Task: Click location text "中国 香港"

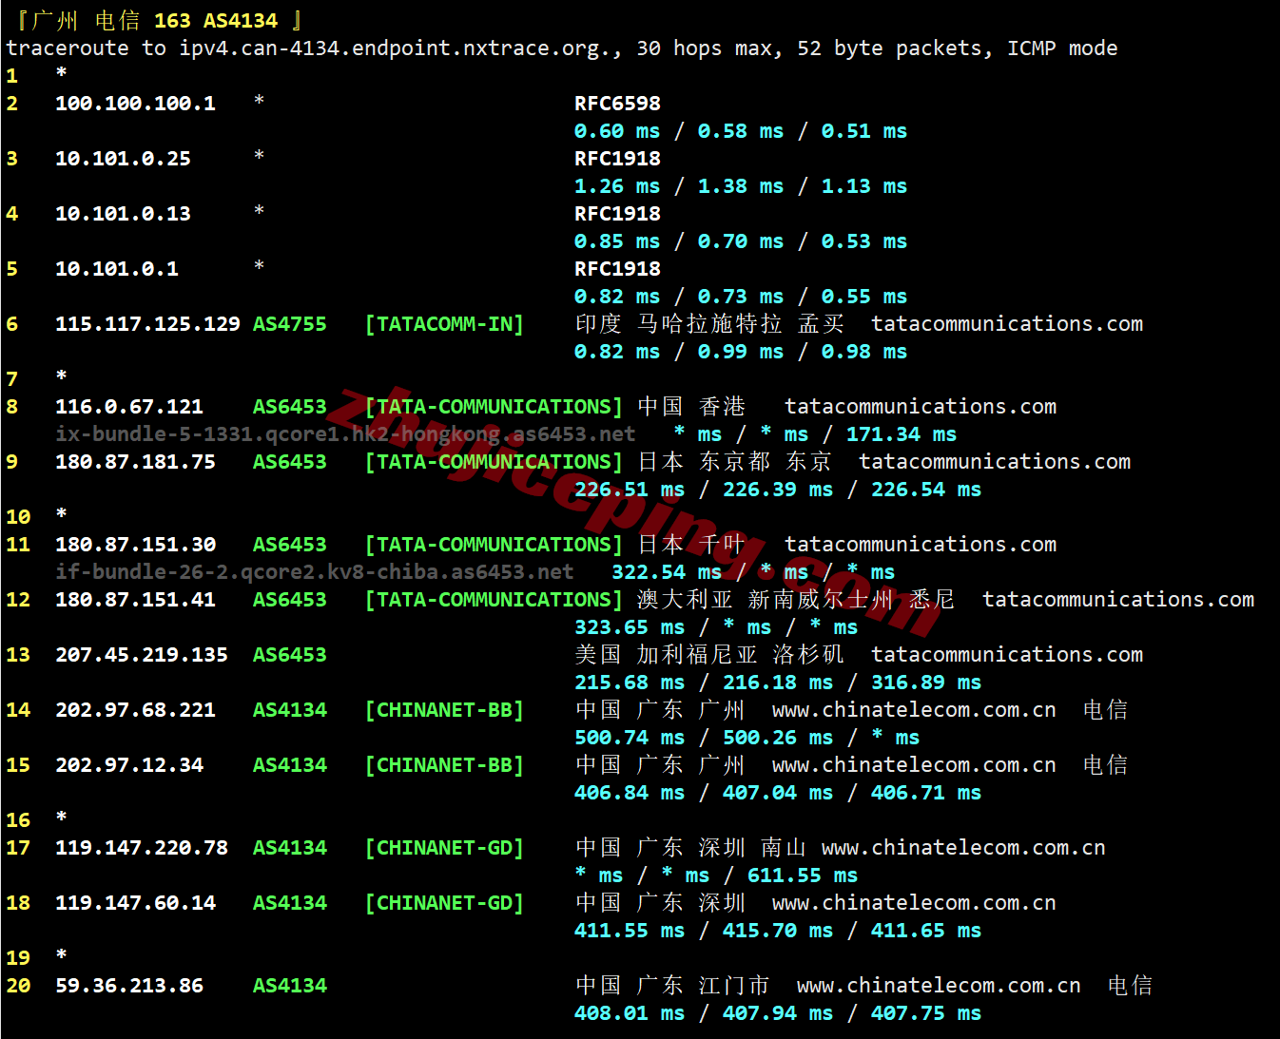Action: coord(691,407)
